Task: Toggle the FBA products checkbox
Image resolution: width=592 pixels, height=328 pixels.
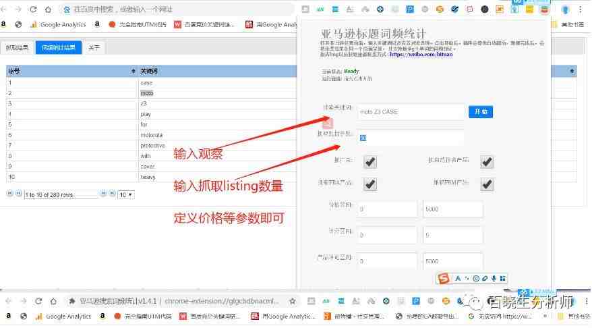Action: click(x=370, y=184)
